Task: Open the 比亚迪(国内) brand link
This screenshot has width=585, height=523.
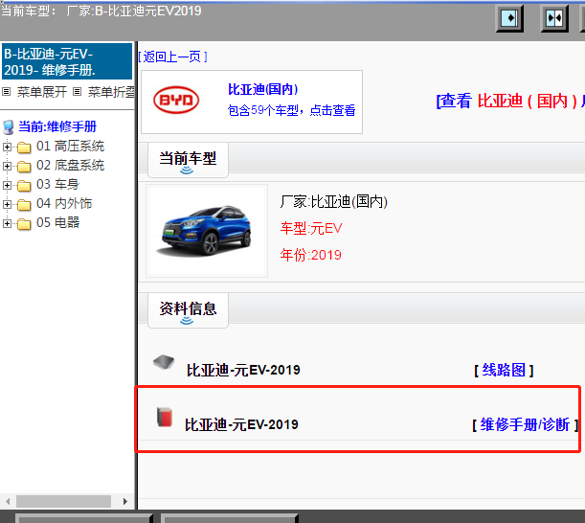Action: (262, 89)
